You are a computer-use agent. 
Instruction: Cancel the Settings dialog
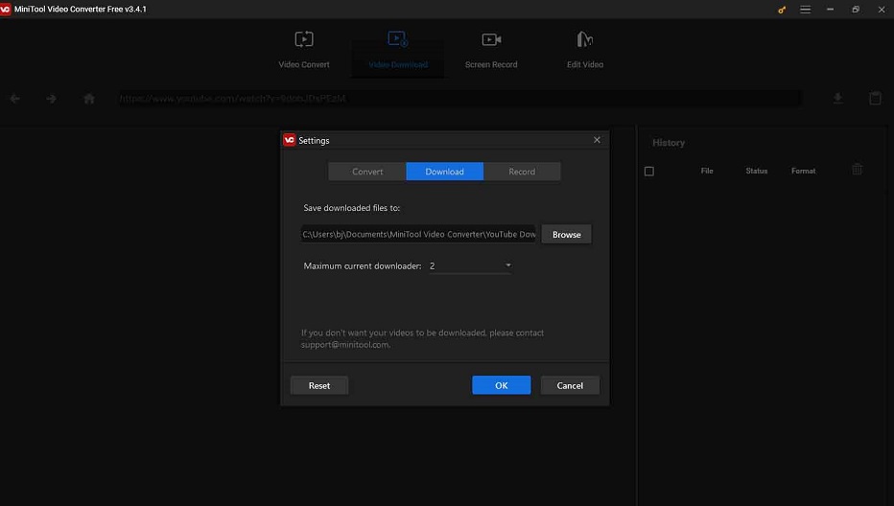570,386
